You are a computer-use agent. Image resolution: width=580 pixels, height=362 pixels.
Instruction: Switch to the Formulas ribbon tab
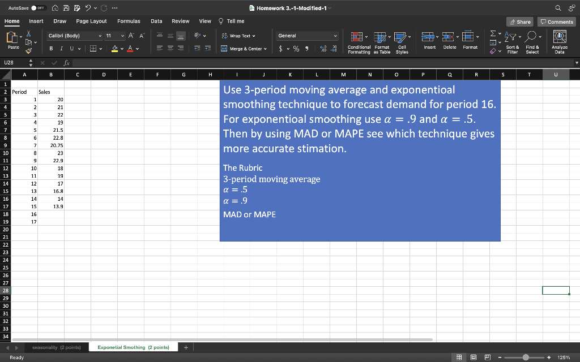(129, 20)
